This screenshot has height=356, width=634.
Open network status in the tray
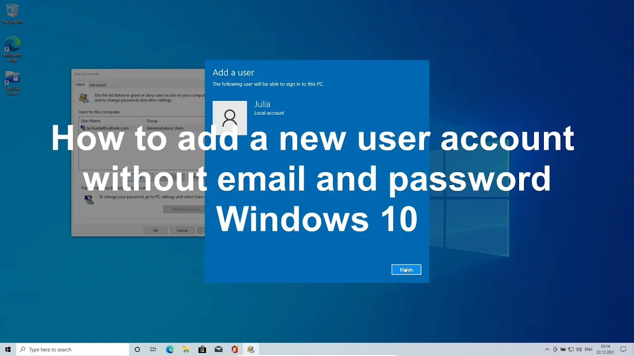point(571,350)
